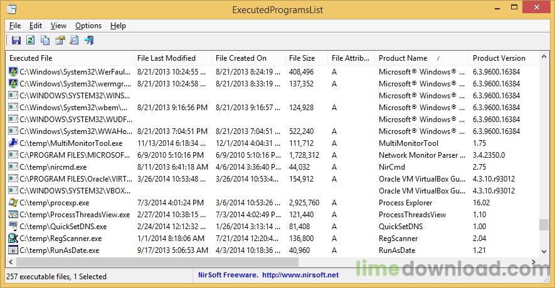Sort by the File Size column header
The width and height of the screenshot is (555, 288).
(x=306, y=58)
